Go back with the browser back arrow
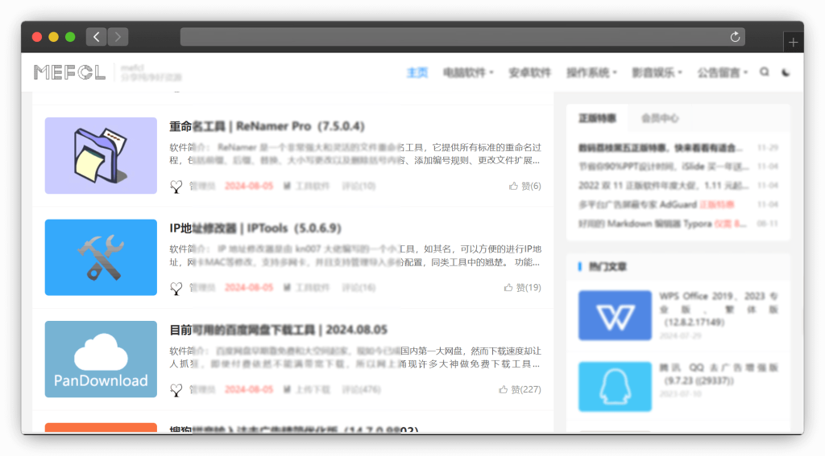This screenshot has width=825, height=456. point(97,37)
